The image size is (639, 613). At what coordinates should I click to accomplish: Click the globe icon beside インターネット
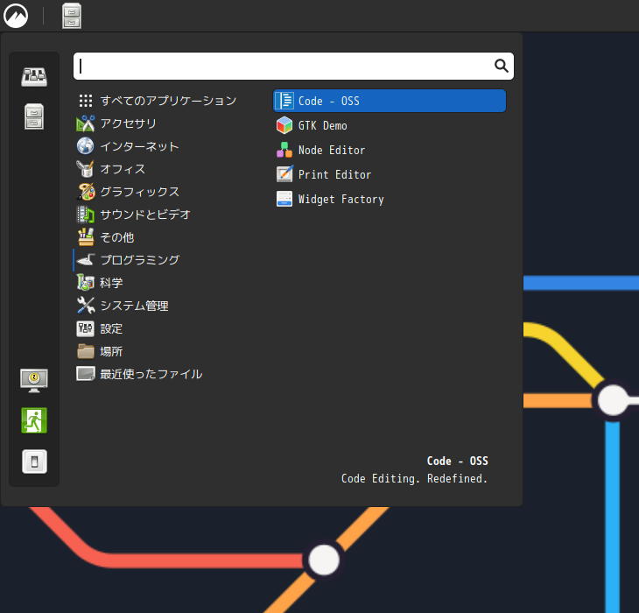(x=86, y=146)
